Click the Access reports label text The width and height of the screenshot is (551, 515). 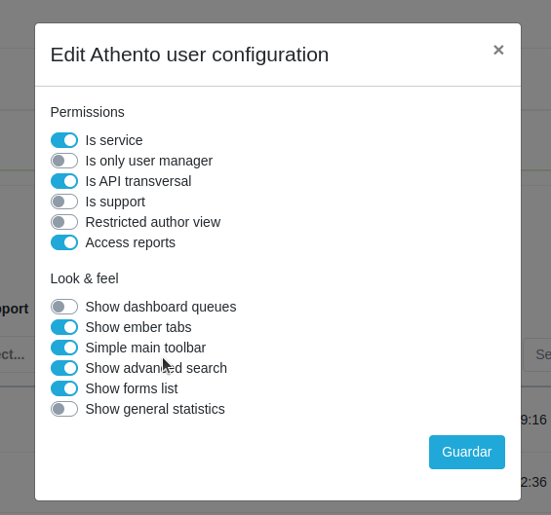(x=131, y=242)
